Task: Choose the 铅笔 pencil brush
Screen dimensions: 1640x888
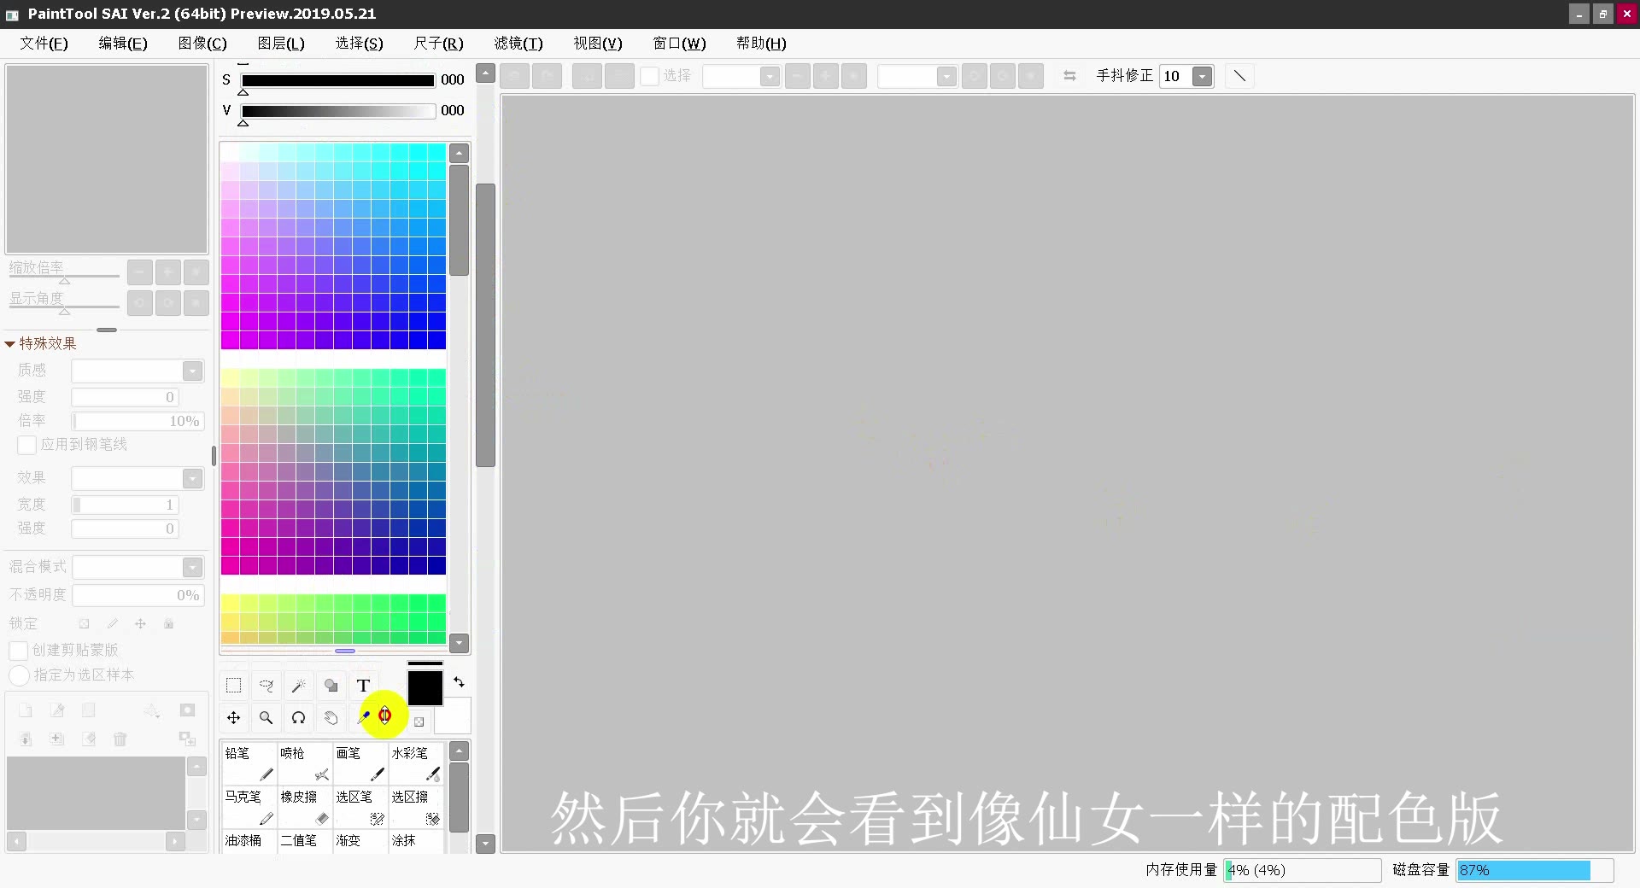Action: 249,763
